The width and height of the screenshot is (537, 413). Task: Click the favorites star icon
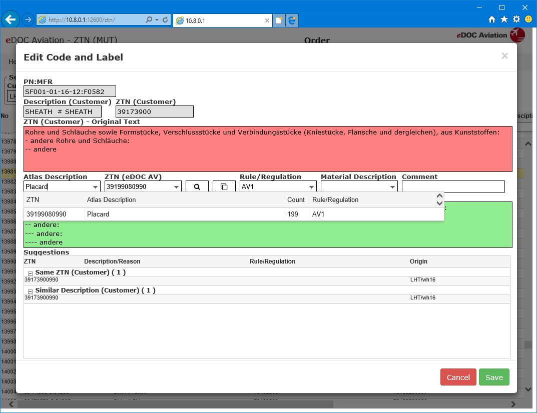(504, 19)
